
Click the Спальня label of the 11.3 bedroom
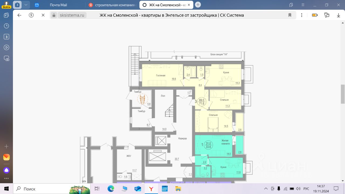[224, 100]
